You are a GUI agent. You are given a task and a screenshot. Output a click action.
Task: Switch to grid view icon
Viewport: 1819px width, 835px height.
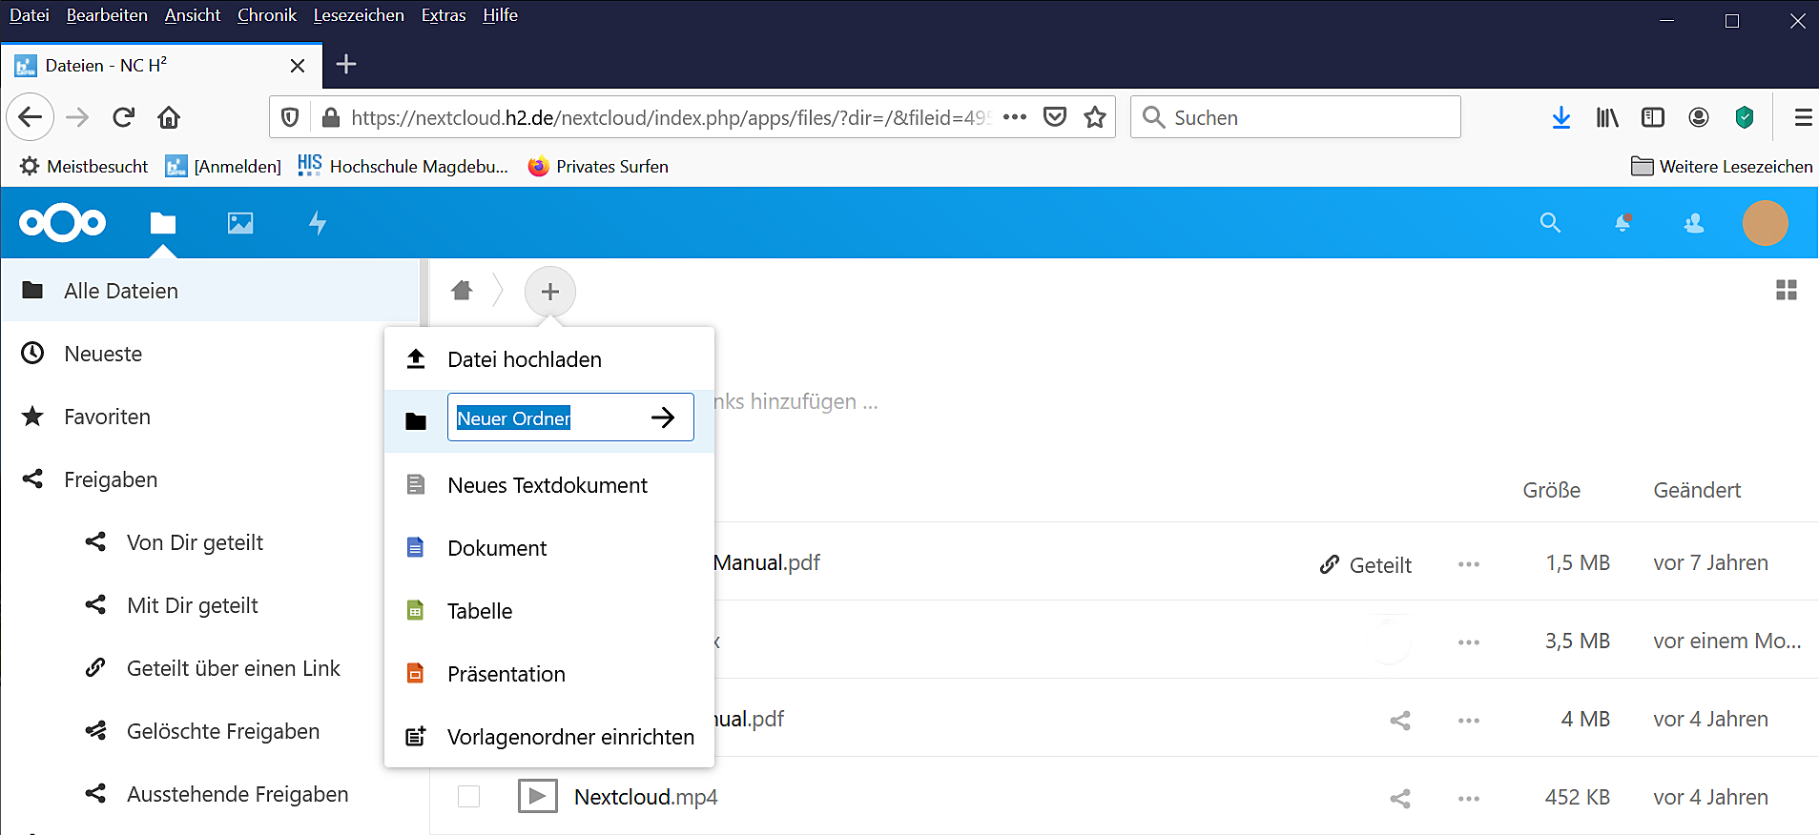point(1786,290)
